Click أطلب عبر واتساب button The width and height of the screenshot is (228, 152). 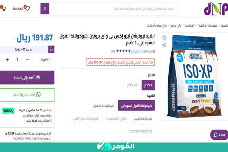(x=27, y=95)
